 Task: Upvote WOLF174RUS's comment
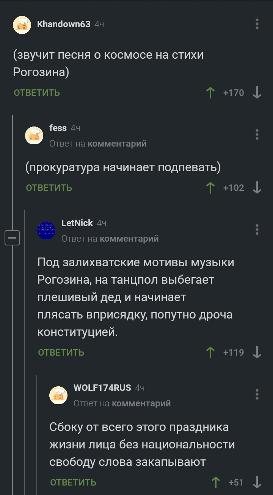click(216, 483)
